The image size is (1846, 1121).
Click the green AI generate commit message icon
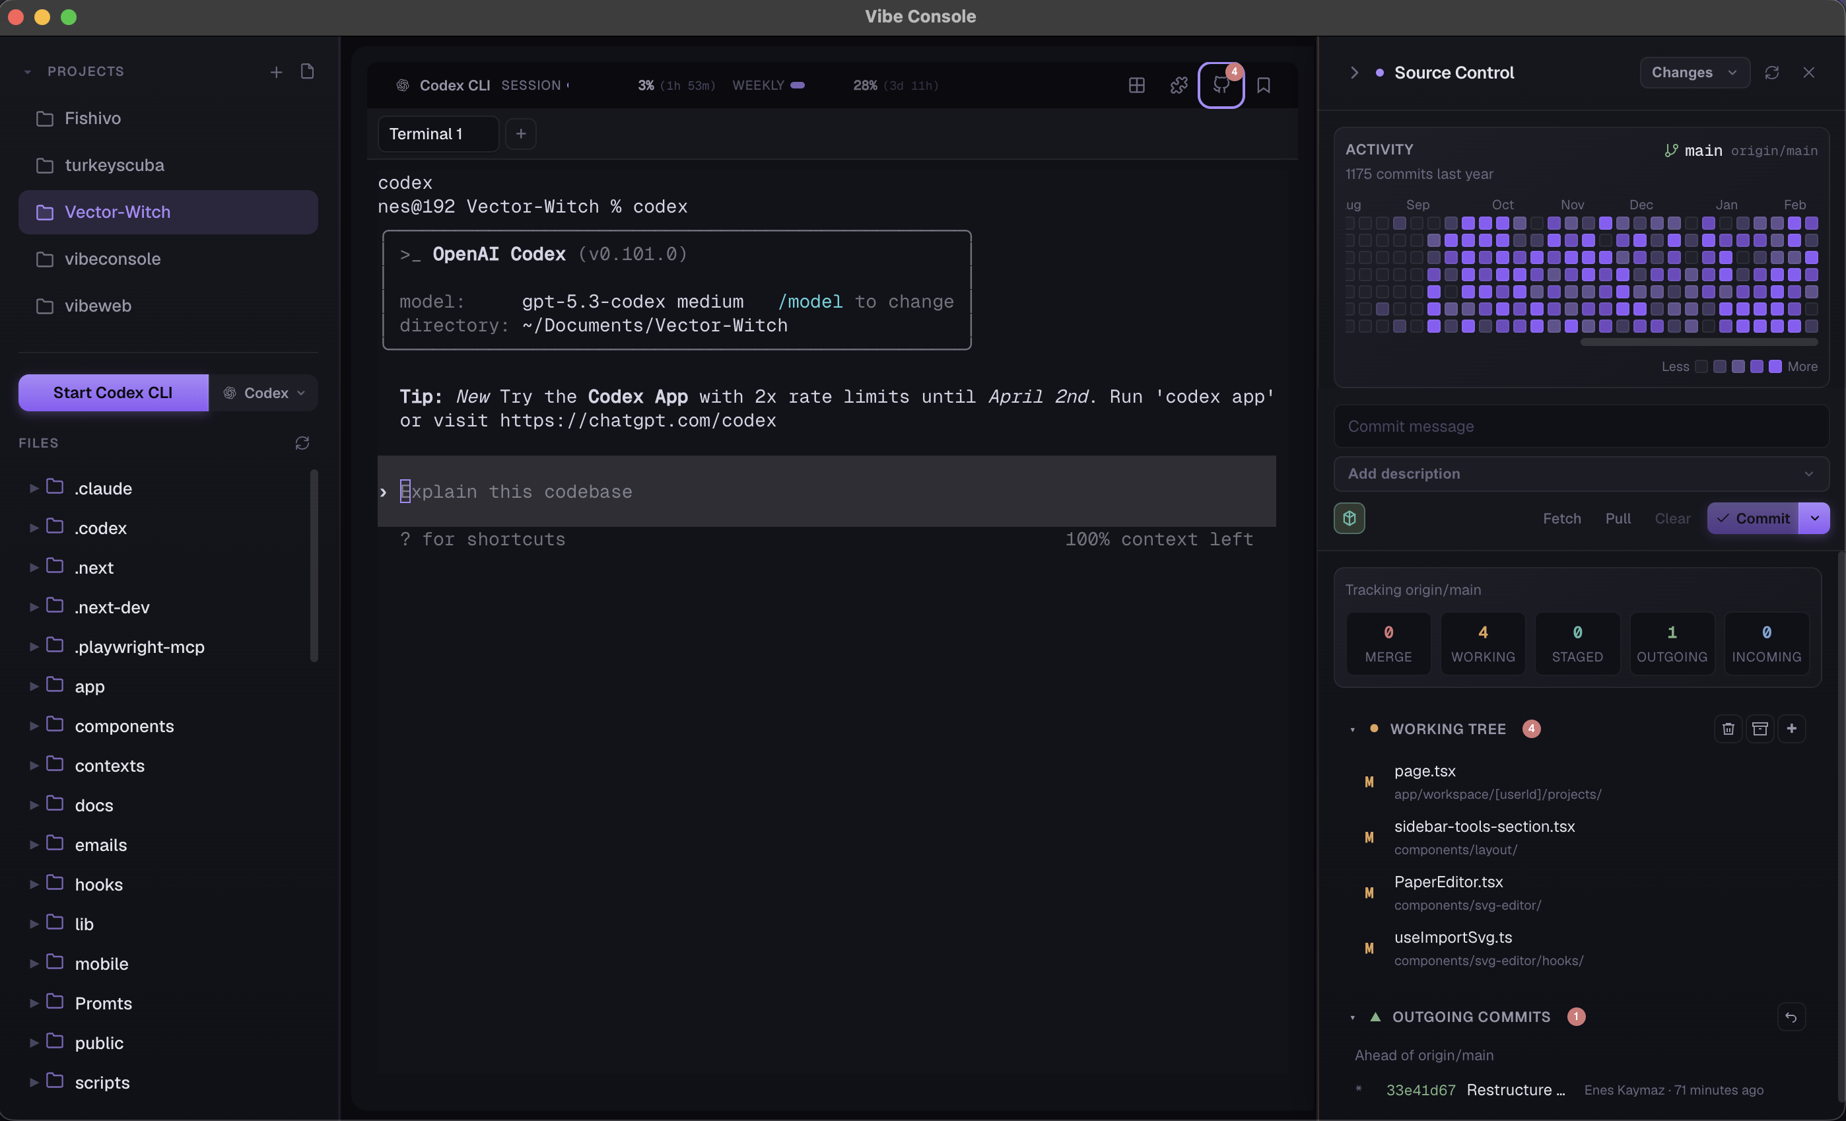coord(1350,518)
